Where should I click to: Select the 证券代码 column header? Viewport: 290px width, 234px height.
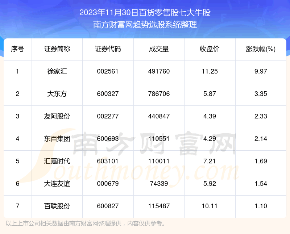pos(108,49)
